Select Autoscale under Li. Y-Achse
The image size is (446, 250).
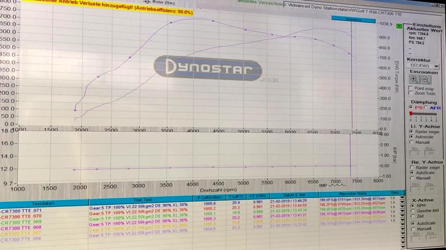point(411,137)
